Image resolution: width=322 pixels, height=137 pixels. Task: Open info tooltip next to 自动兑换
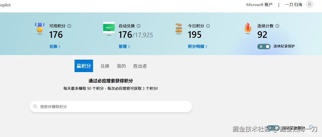click(138, 26)
